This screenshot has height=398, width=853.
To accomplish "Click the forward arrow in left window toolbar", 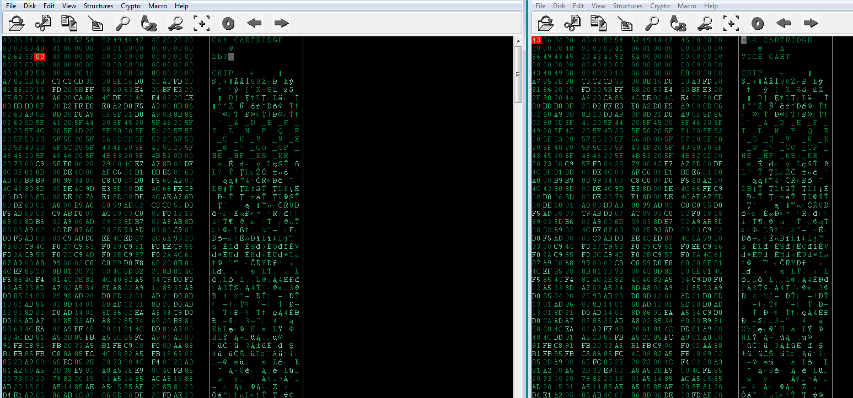I will 281,23.
